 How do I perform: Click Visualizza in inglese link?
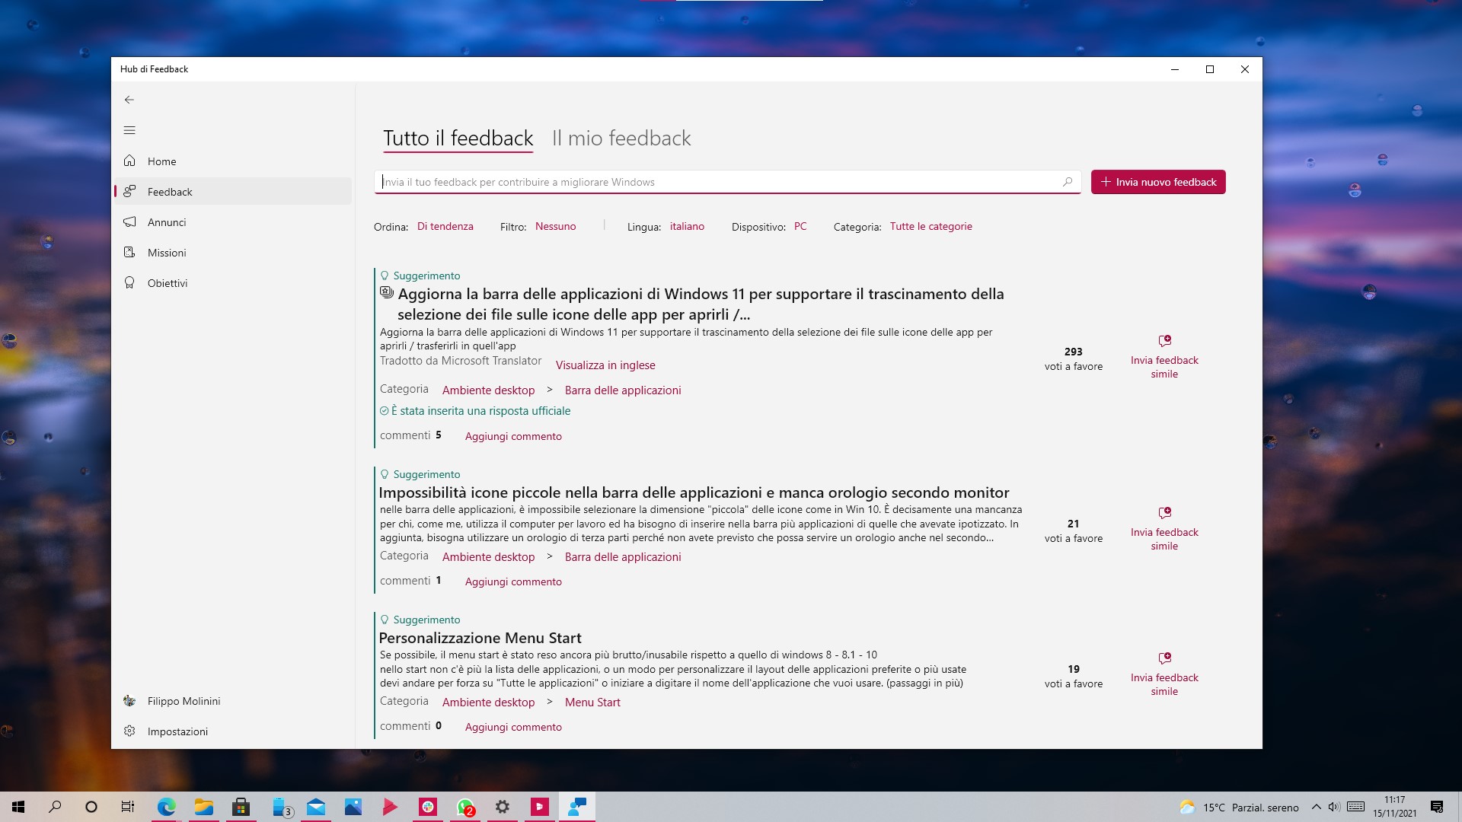click(605, 365)
